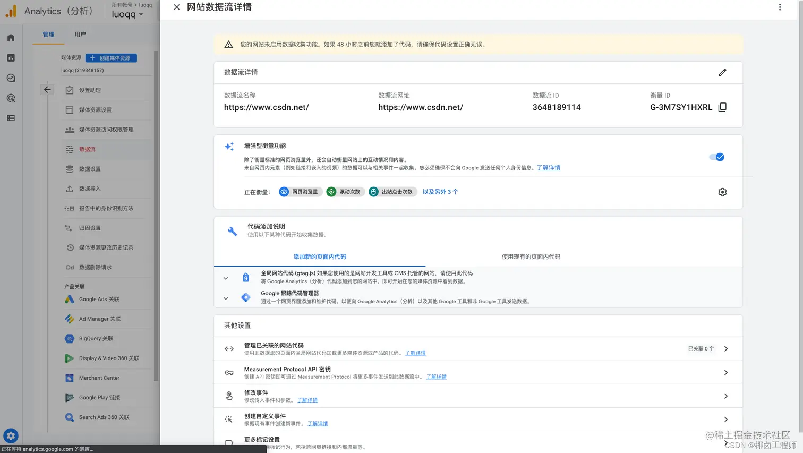The height and width of the screenshot is (453, 803).
Task: Expand the Google 跟踪代码管理器 section
Action: point(226,298)
